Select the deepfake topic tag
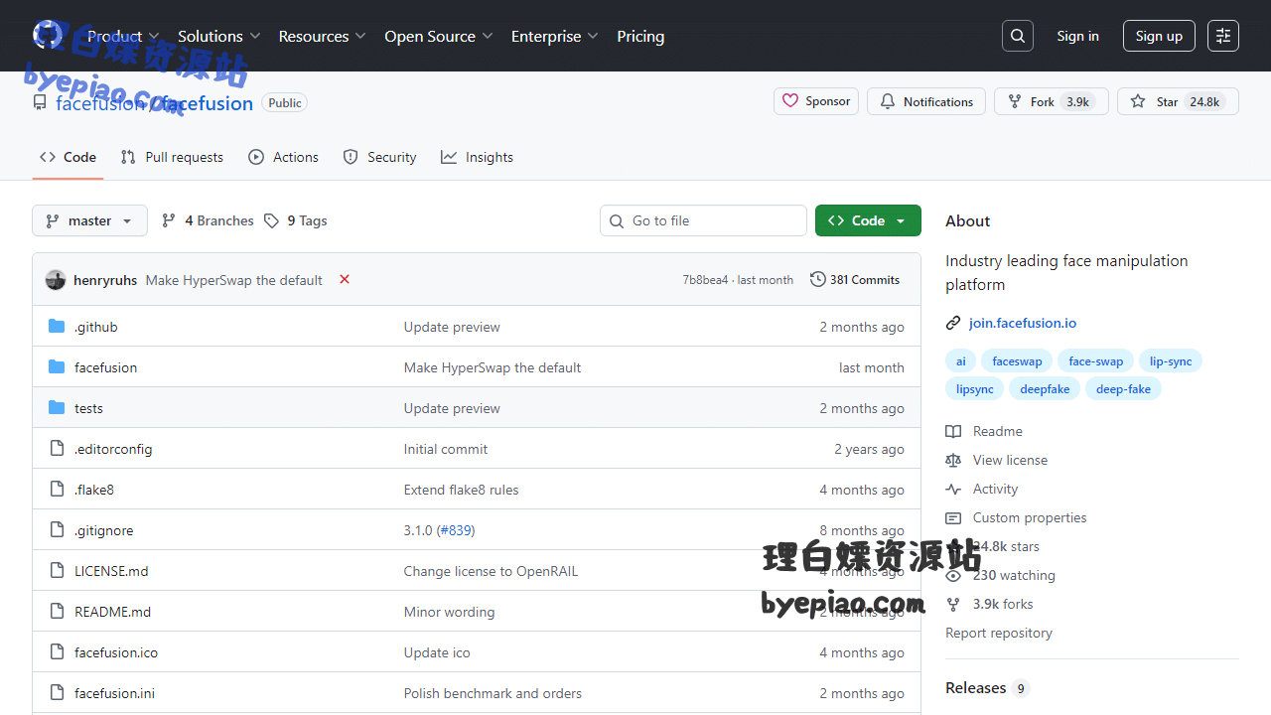This screenshot has height=715, width=1271. pyautogui.click(x=1045, y=389)
